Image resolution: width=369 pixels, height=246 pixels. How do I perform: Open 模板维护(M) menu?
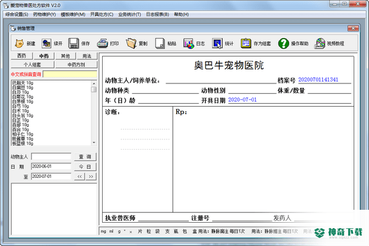(73, 15)
